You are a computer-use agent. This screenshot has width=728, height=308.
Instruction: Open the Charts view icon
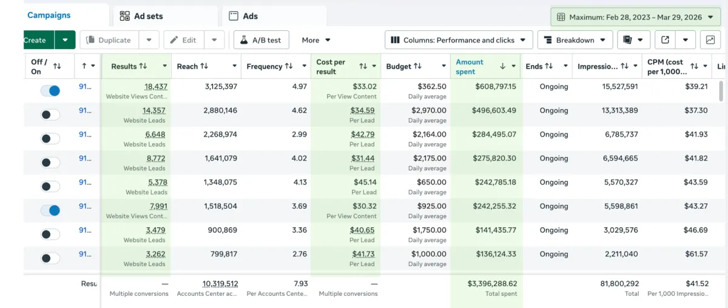point(710,40)
